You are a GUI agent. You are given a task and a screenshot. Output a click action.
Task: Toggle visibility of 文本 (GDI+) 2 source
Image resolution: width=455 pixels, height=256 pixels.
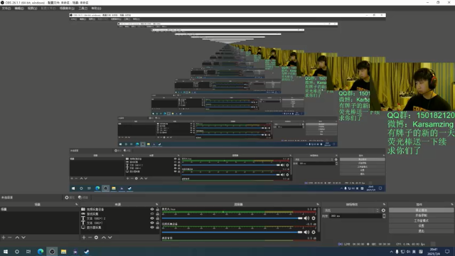(151, 218)
